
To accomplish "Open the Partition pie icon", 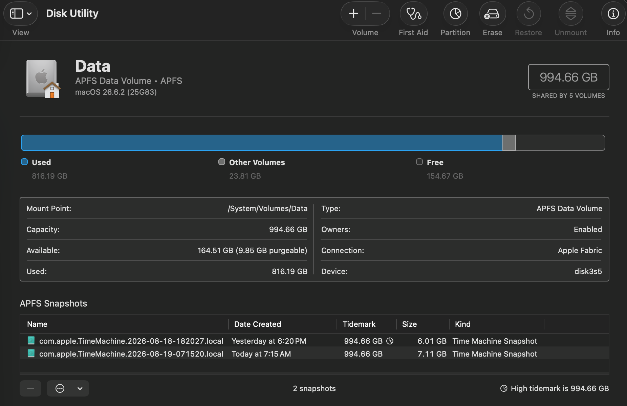I will (455, 14).
